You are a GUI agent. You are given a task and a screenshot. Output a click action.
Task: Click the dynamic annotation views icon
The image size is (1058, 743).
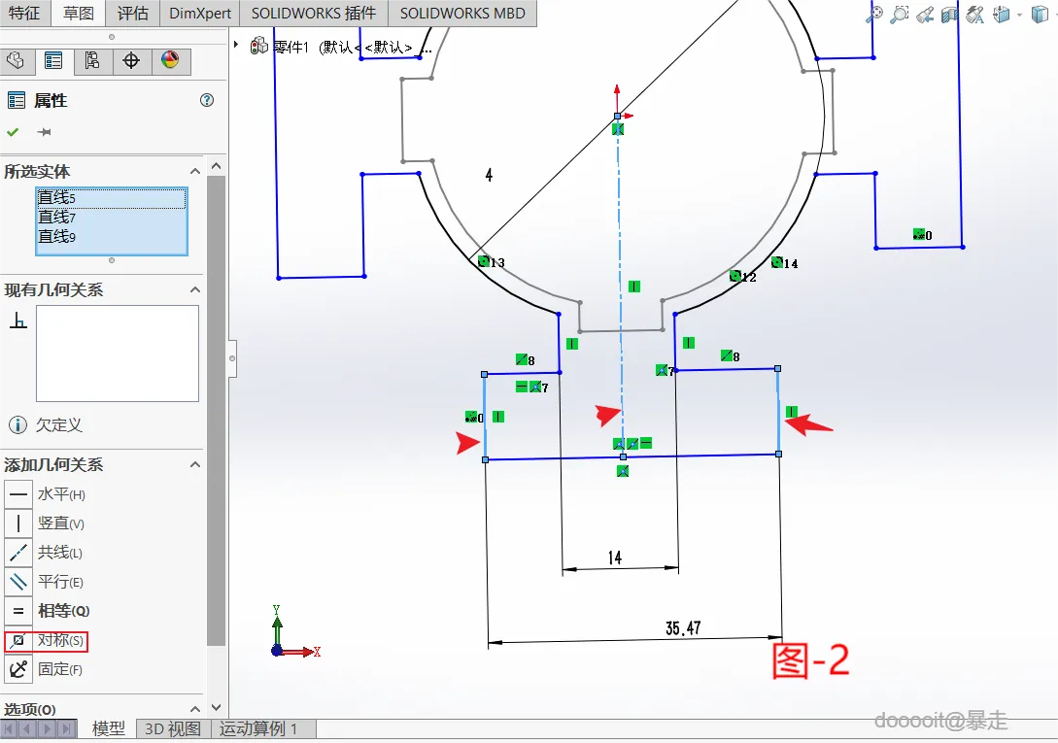(975, 15)
